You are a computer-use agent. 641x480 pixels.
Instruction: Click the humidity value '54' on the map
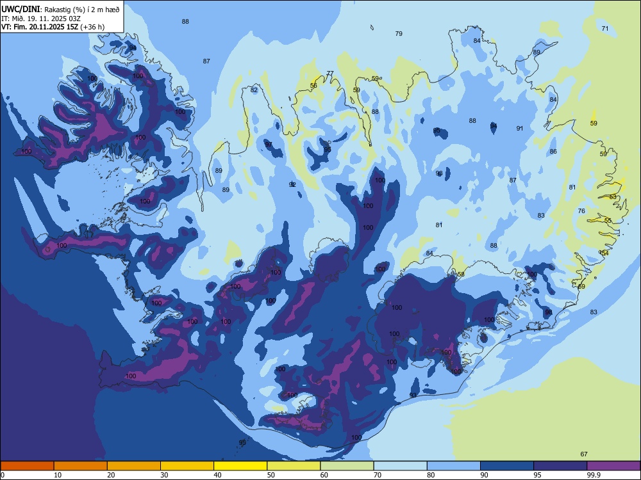(x=605, y=253)
